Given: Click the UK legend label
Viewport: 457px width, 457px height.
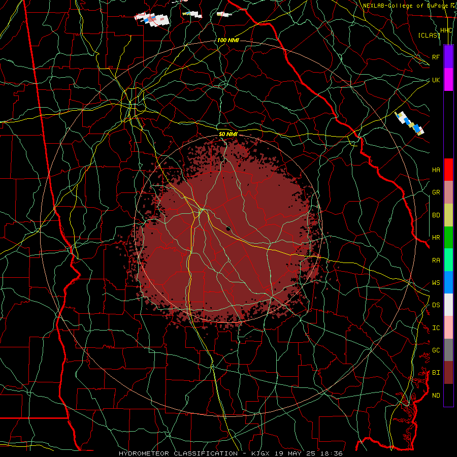Looking at the screenshot, I should (436, 80).
